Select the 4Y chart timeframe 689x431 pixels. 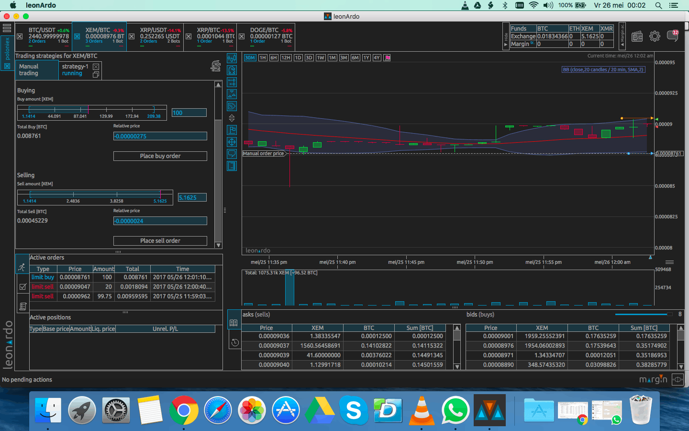point(377,58)
